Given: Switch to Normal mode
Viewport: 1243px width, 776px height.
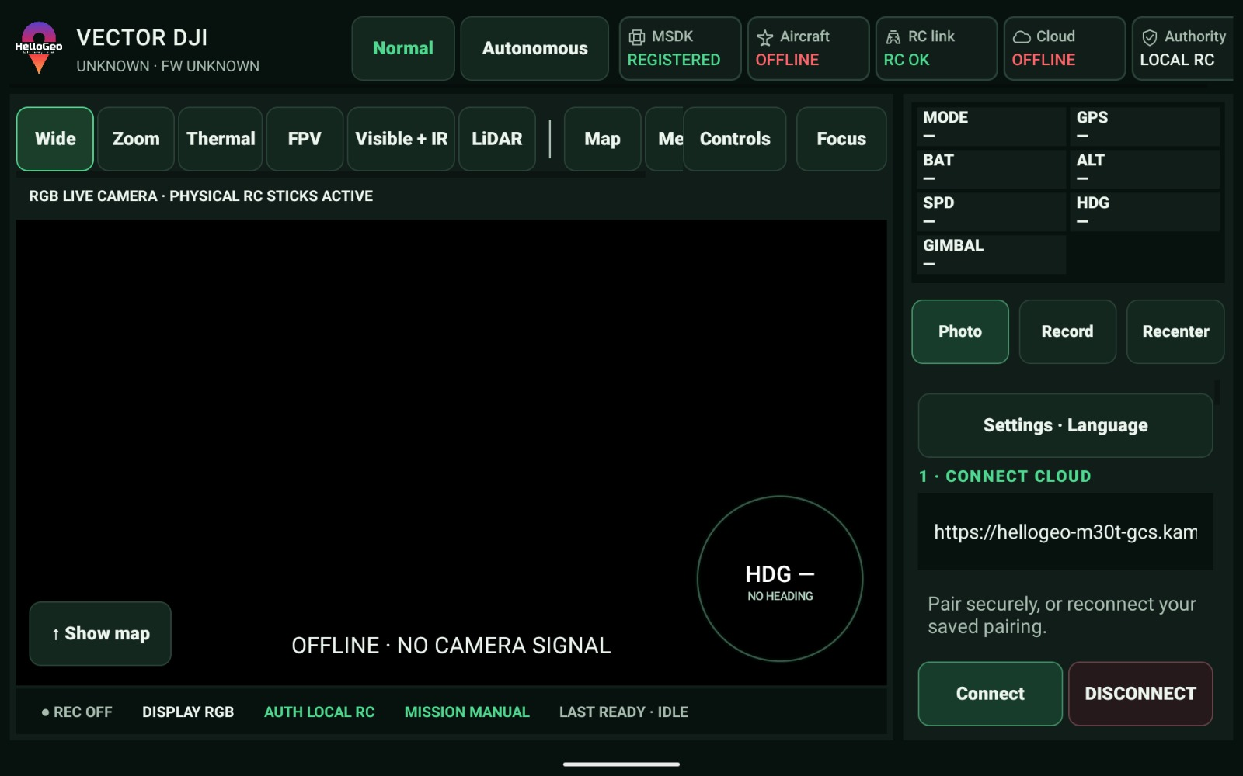Looking at the screenshot, I should (x=403, y=48).
